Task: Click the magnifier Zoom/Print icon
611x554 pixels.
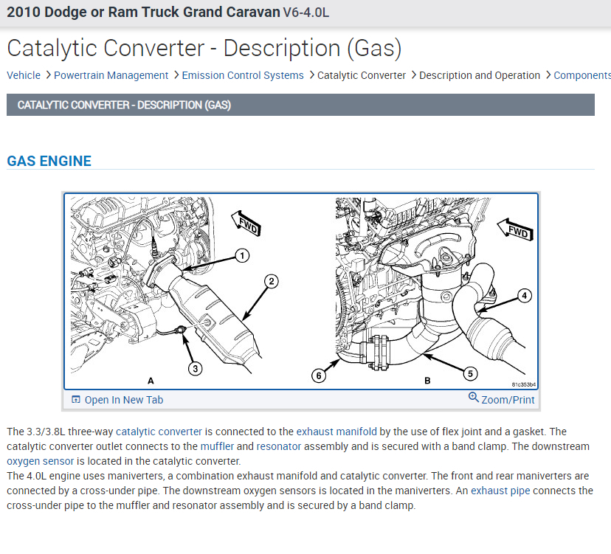Action: [x=474, y=398]
